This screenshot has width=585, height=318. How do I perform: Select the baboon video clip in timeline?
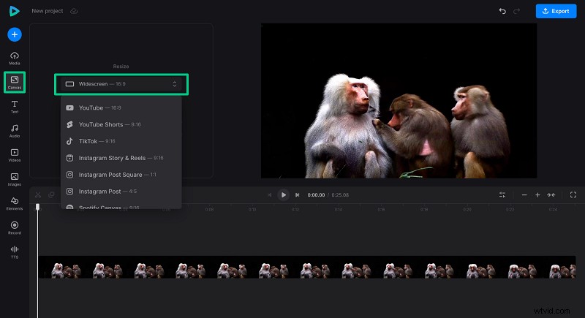tap(307, 268)
